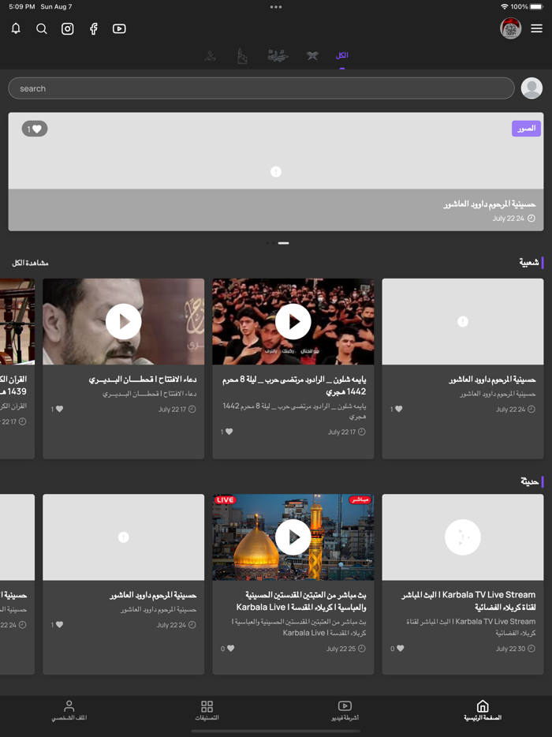Open the notifications bell

tap(16, 28)
